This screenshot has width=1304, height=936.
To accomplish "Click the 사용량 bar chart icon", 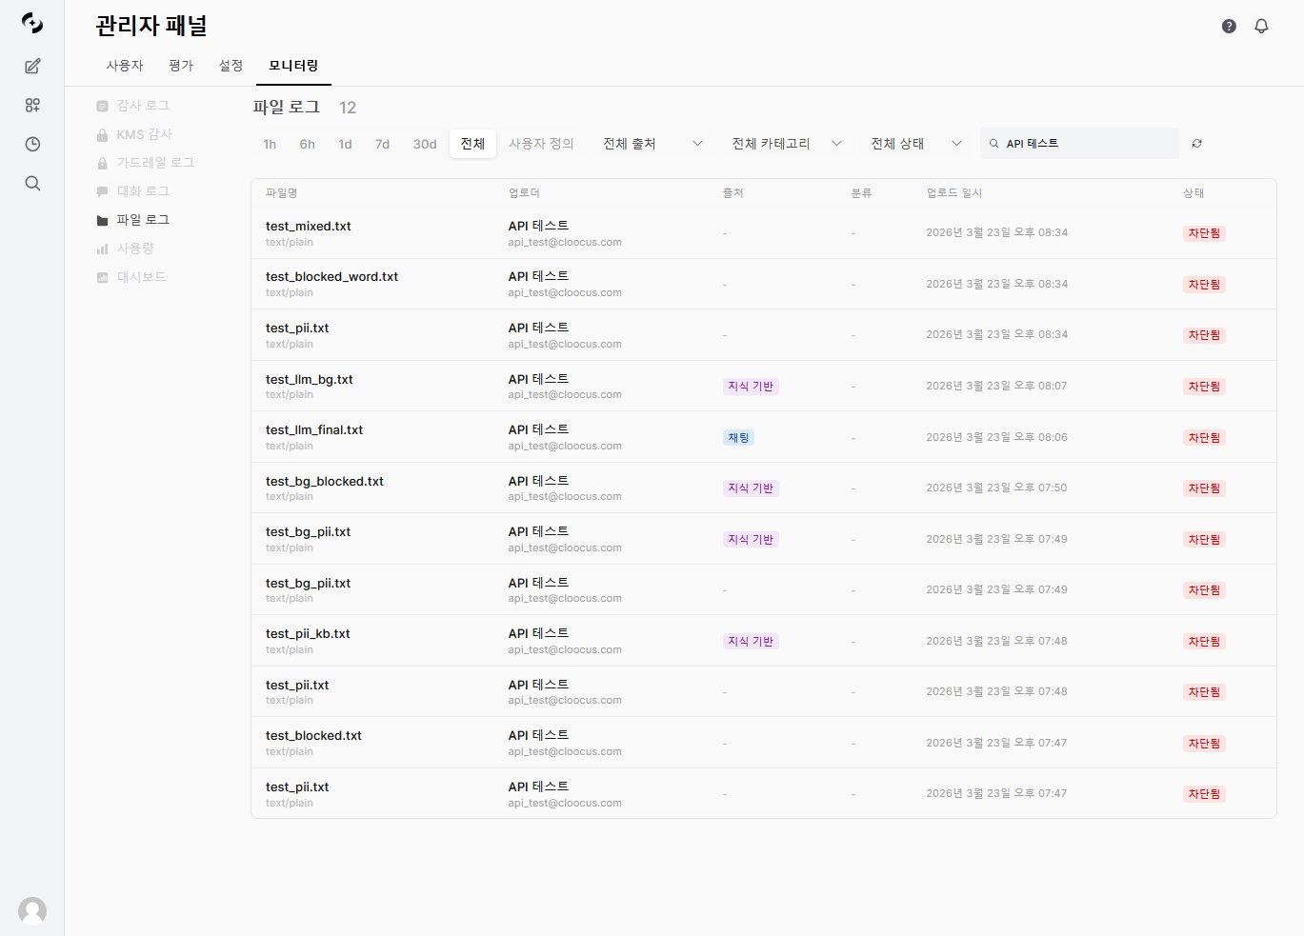I will 102,249.
